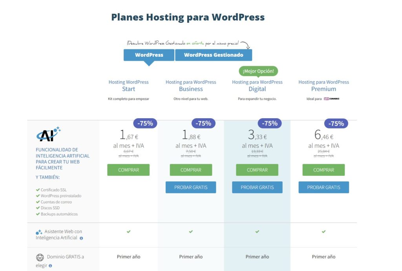Screen dimensions: 402x271
Task: Click the ¡Mejor Opción! badge
Action: (258, 71)
